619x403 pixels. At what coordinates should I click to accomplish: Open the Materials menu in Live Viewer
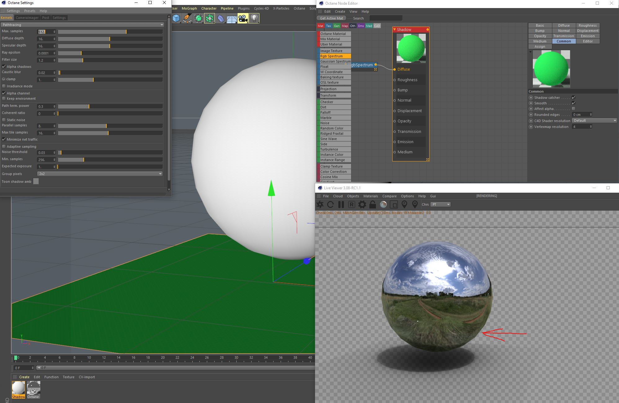click(x=370, y=196)
